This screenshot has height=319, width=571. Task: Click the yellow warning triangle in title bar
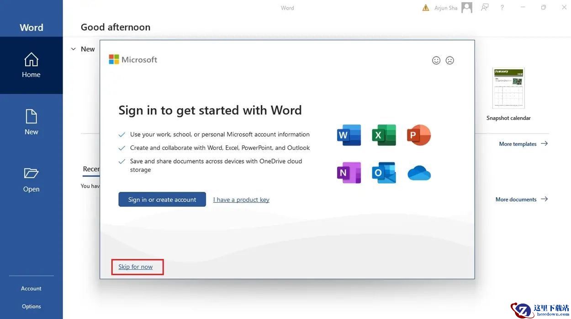[x=426, y=8]
